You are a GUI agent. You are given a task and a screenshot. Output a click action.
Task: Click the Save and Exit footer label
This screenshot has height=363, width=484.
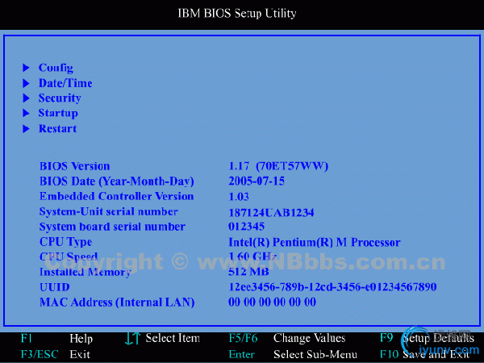tap(436, 354)
